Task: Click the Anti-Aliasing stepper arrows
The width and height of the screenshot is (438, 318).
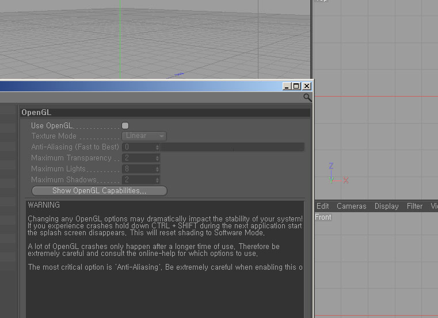Action: pos(157,147)
